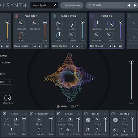
Task: Click the Ring Mod Depth knob
Action: tap(125, 130)
